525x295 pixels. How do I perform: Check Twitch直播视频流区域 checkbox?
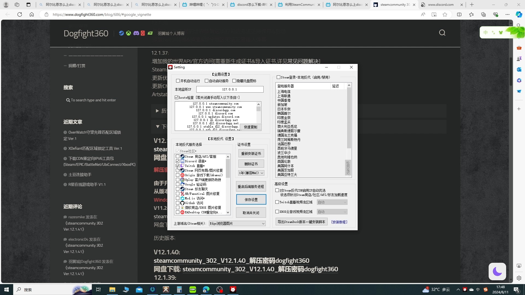click(277, 202)
